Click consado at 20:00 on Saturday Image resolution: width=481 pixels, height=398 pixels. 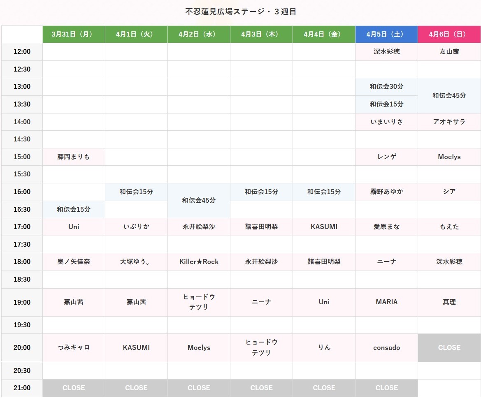coord(386,347)
